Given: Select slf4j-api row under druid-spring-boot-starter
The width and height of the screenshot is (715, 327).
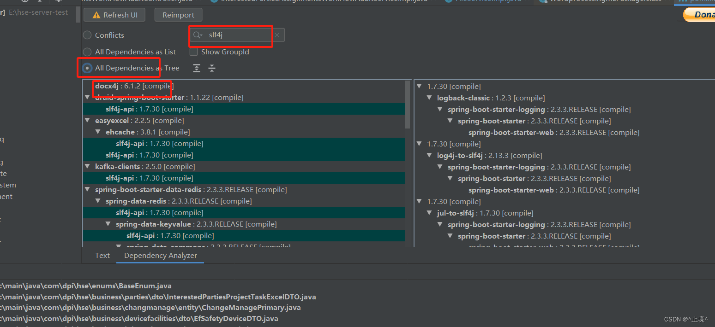Looking at the screenshot, I should click(244, 109).
